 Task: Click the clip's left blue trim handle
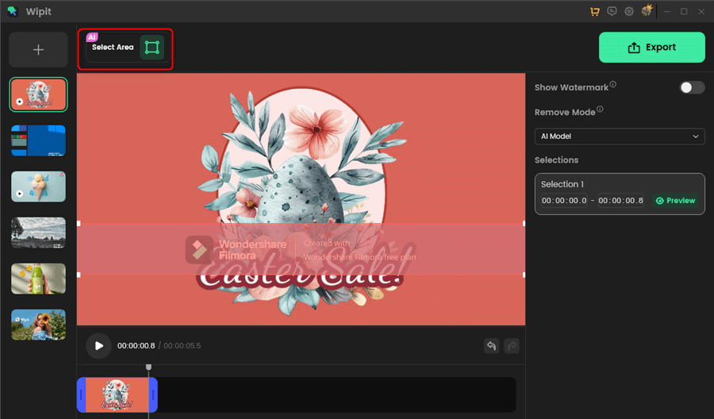coord(81,395)
